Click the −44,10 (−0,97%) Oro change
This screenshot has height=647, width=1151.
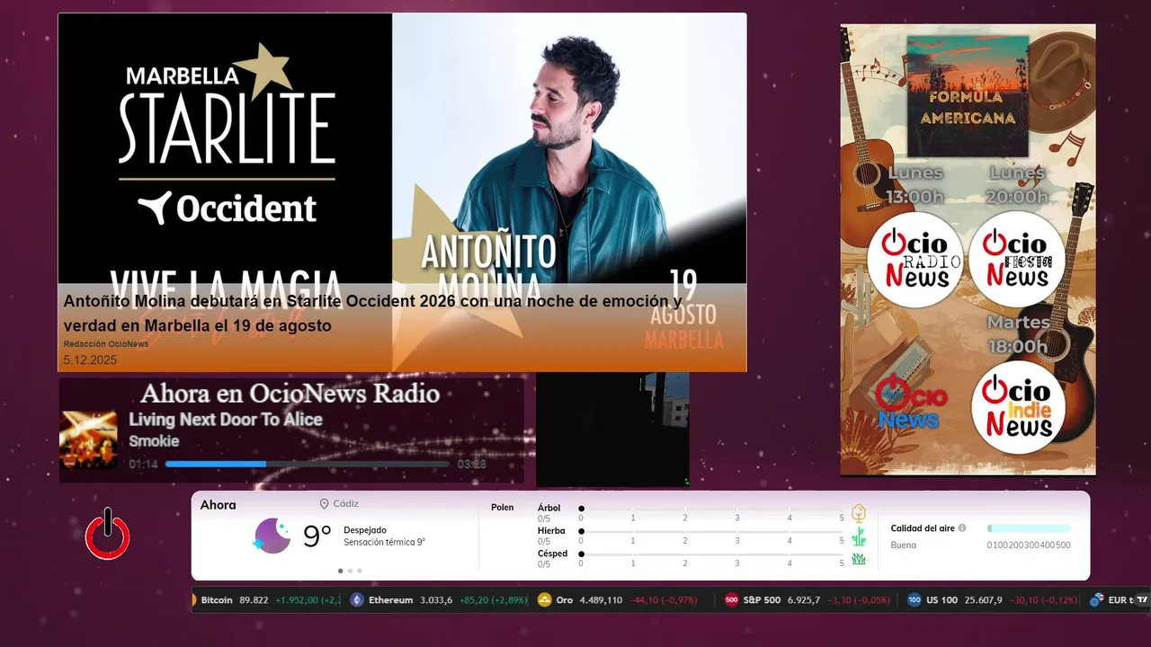tap(664, 599)
